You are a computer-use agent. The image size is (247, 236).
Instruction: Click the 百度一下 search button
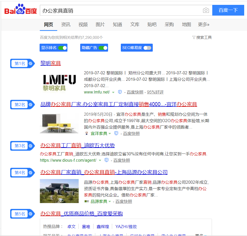228,10
